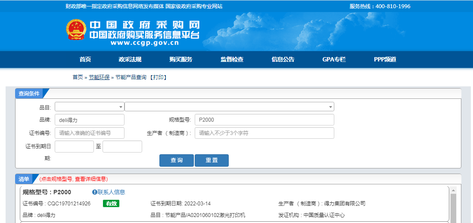Click the 查询 search button
Screen dimensions: 473x223
(177, 160)
